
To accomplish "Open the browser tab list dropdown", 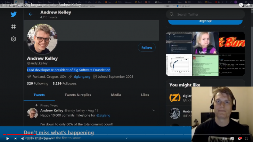I will pyautogui.click(x=230, y=2).
